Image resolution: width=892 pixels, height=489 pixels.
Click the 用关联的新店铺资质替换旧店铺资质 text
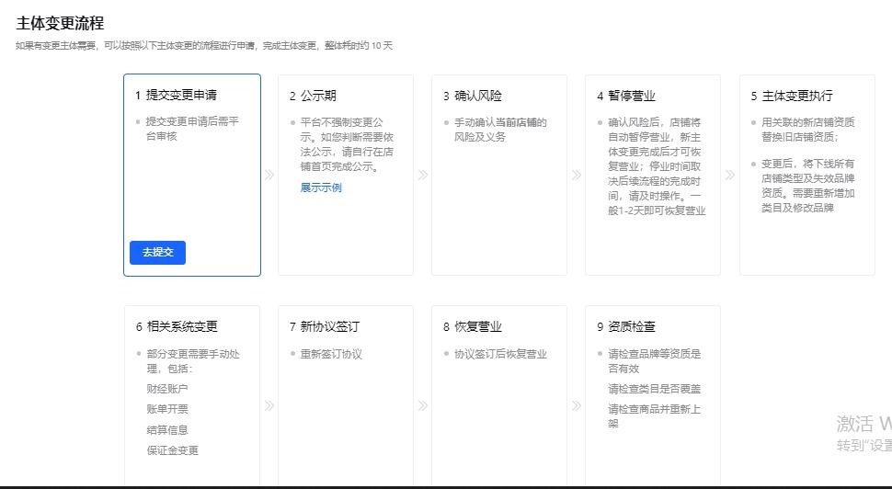(x=807, y=130)
